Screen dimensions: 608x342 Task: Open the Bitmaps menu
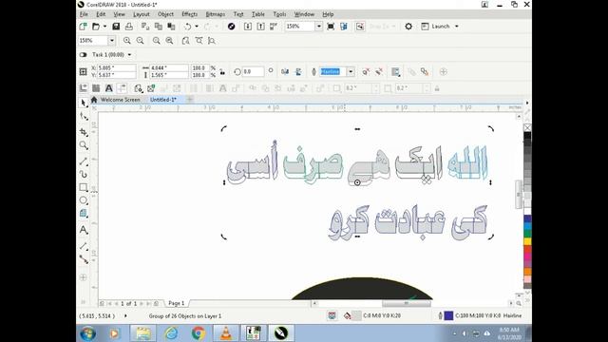pos(216,14)
